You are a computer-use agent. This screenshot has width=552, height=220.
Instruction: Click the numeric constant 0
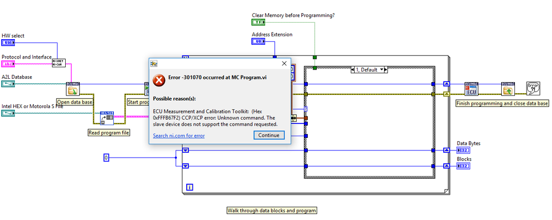coord(106,158)
